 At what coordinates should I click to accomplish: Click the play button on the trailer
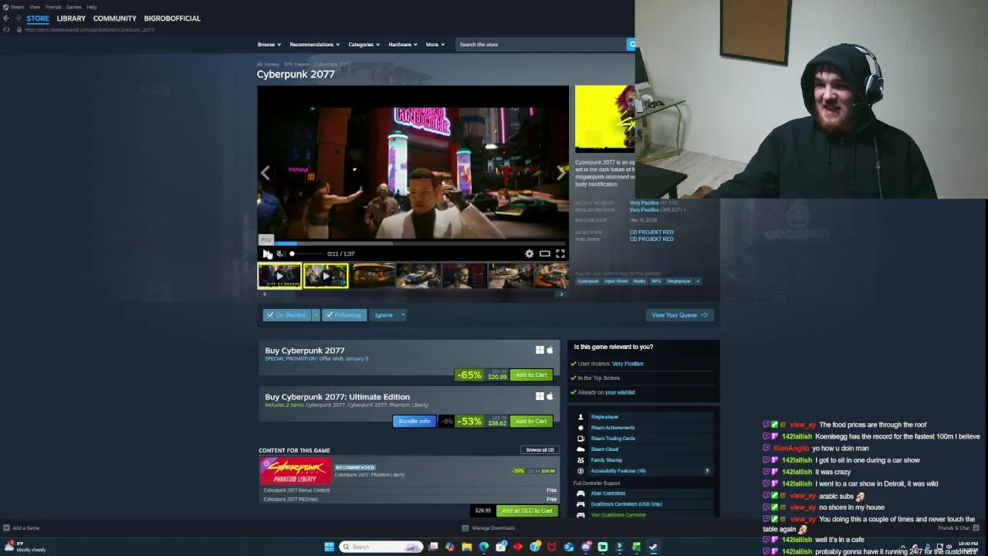pos(267,253)
